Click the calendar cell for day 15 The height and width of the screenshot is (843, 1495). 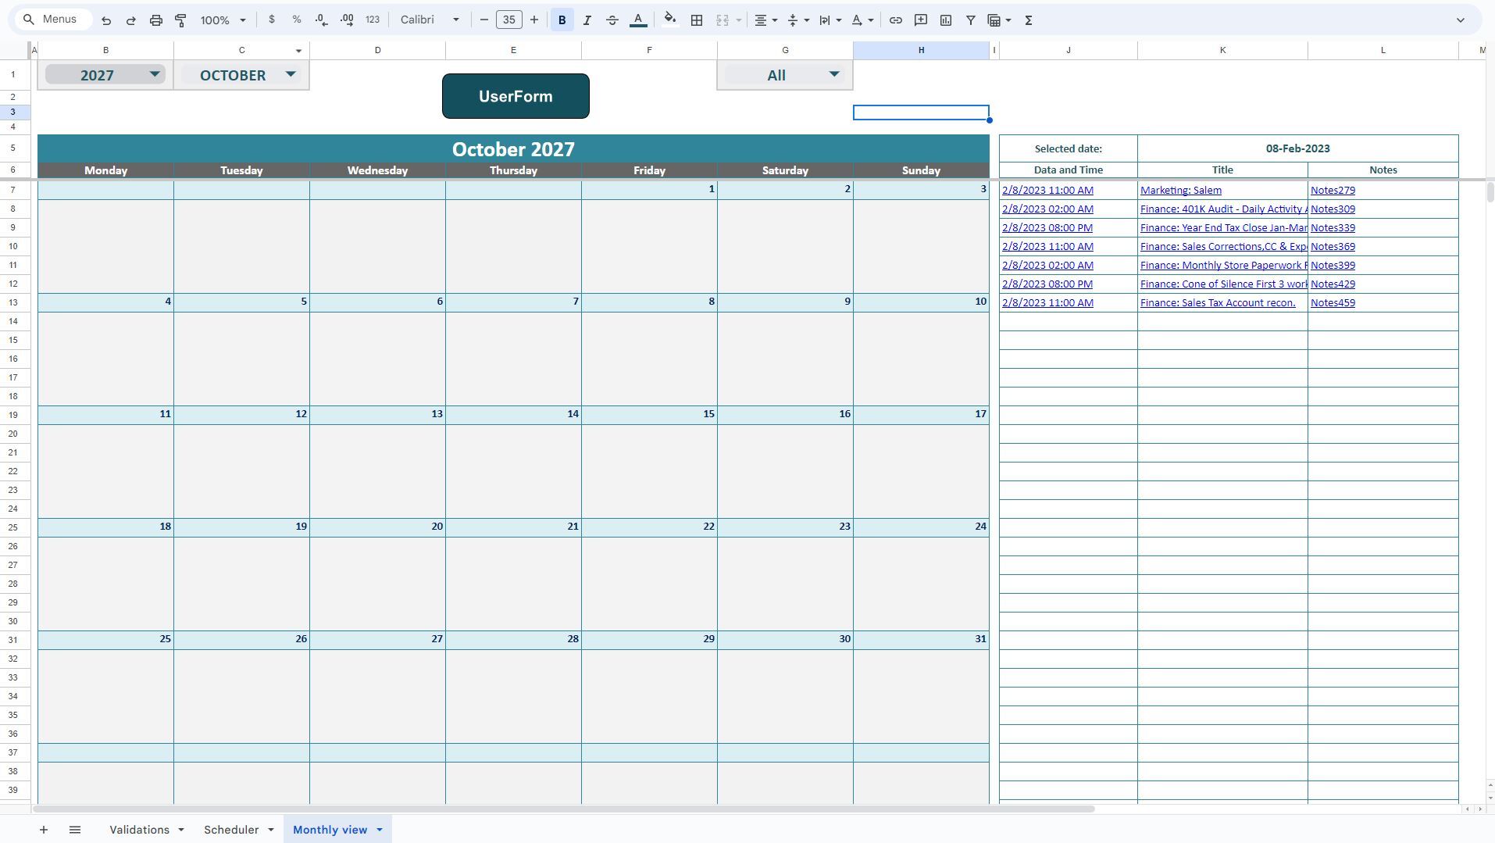click(649, 414)
